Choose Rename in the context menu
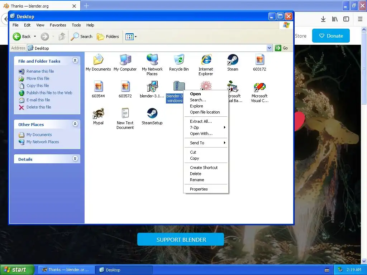The height and width of the screenshot is (275, 367). [206, 180]
